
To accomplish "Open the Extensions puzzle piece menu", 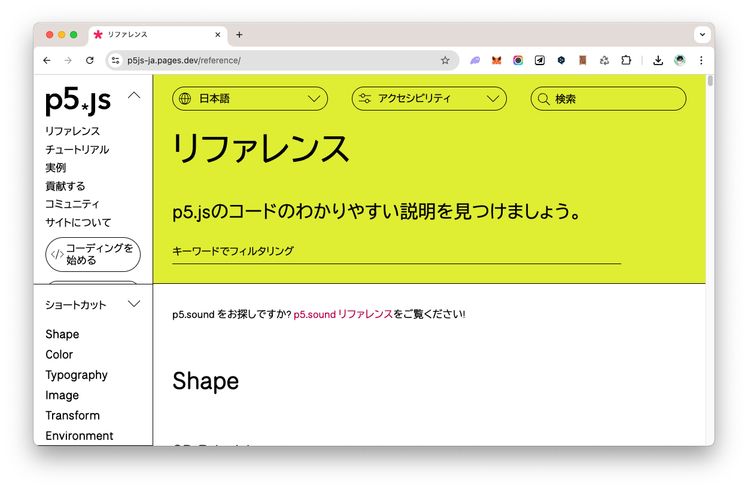I will (626, 60).
